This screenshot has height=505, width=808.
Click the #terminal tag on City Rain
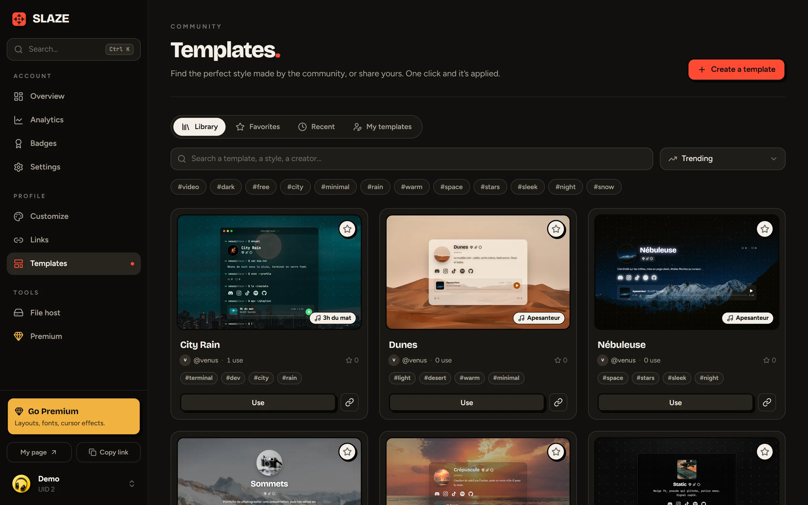click(x=199, y=378)
